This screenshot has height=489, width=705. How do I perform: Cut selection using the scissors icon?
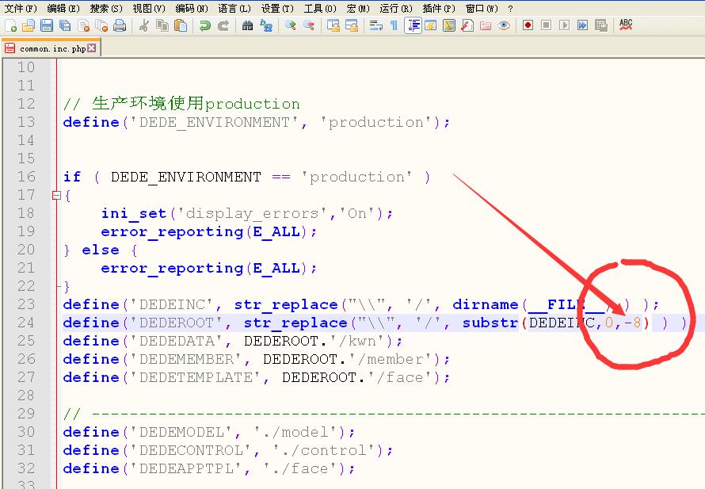[144, 25]
